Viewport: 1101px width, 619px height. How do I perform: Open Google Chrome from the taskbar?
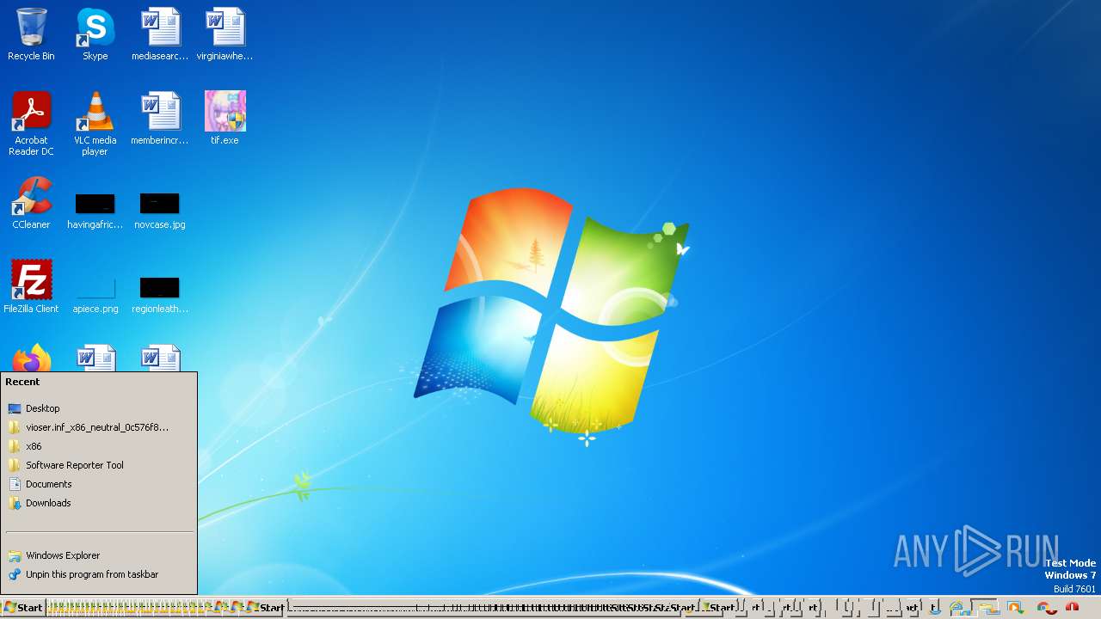(x=1046, y=608)
